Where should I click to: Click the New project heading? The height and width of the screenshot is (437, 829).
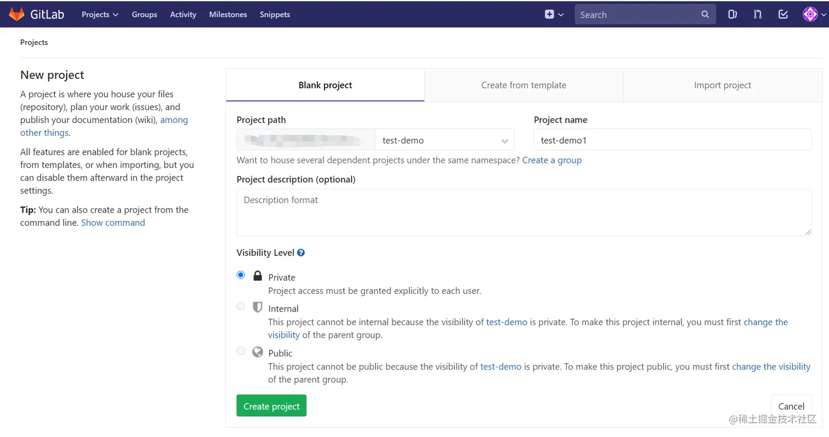[52, 75]
